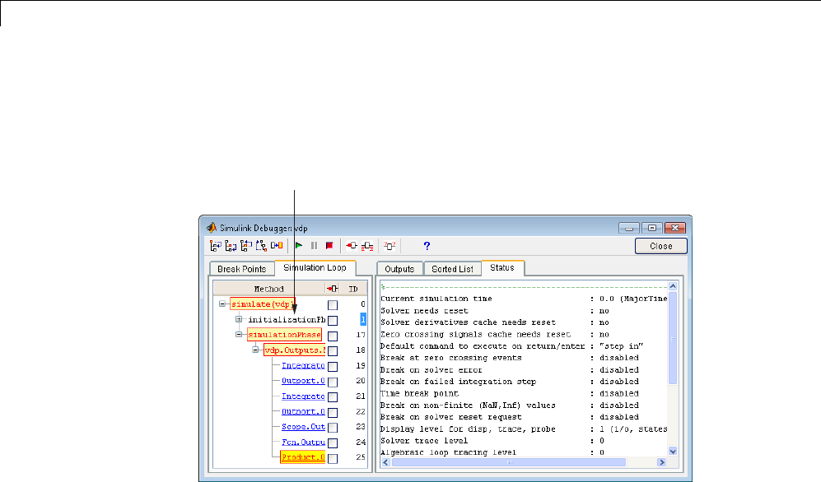Screen dimensions: 821x482
Task: Click the Status pane scroll right arrow
Action: tap(661, 462)
